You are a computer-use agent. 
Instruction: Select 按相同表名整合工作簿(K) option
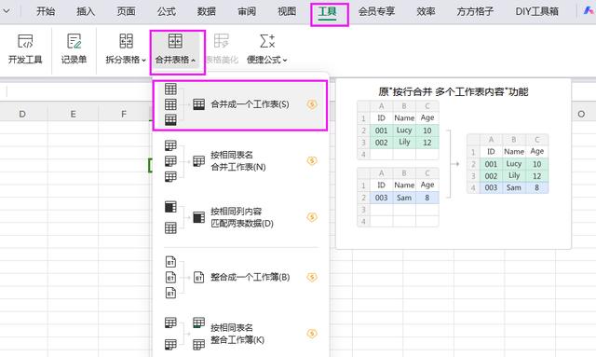coord(240,334)
